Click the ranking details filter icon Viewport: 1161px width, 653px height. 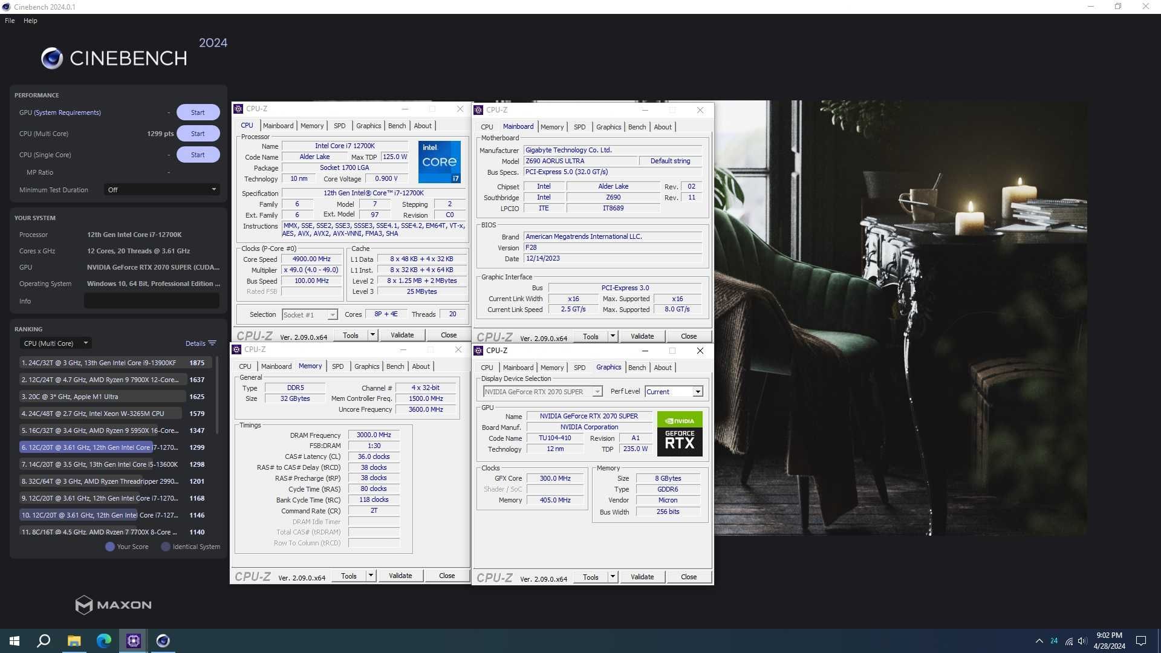pyautogui.click(x=212, y=343)
